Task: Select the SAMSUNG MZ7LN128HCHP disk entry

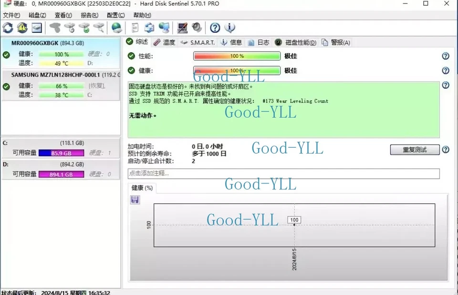Action: coord(61,85)
